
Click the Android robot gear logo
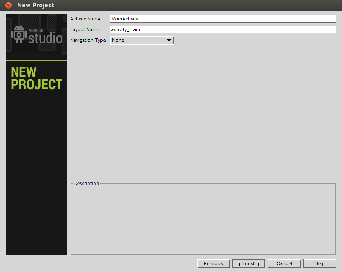click(19, 34)
